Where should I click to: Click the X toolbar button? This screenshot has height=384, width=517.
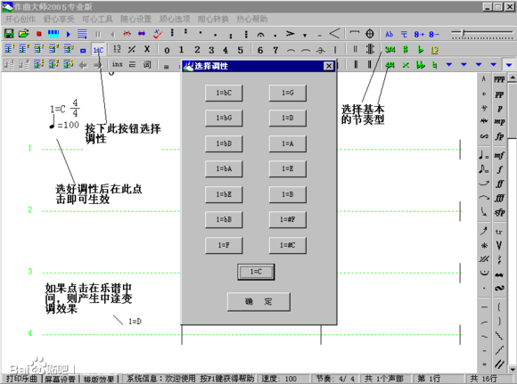click(x=147, y=49)
